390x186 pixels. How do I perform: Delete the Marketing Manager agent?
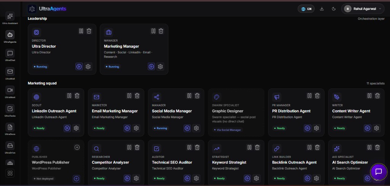coord(161,31)
